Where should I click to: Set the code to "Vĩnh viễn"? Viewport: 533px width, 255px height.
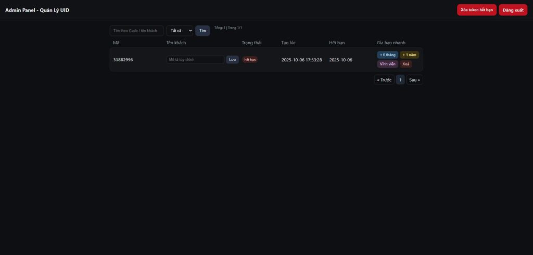click(388, 64)
